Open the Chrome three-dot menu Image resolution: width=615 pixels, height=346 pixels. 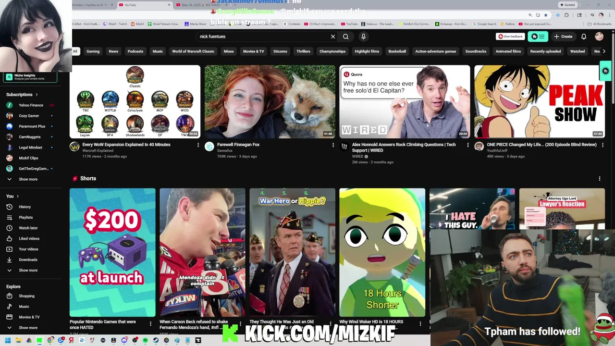point(610,15)
